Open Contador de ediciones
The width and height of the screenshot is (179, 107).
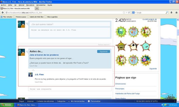pyautogui.click(x=45, y=101)
